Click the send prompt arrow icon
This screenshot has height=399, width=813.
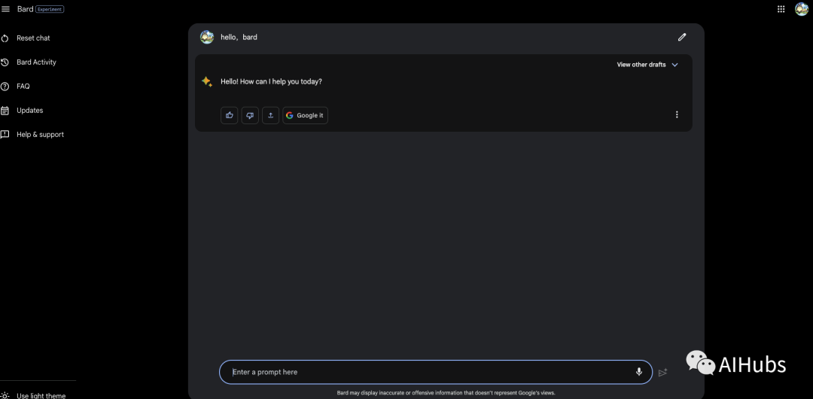click(x=662, y=373)
